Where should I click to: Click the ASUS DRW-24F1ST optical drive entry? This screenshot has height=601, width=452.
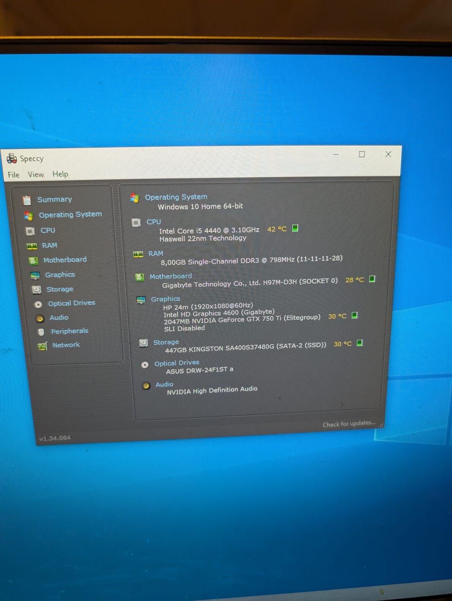pos(200,370)
